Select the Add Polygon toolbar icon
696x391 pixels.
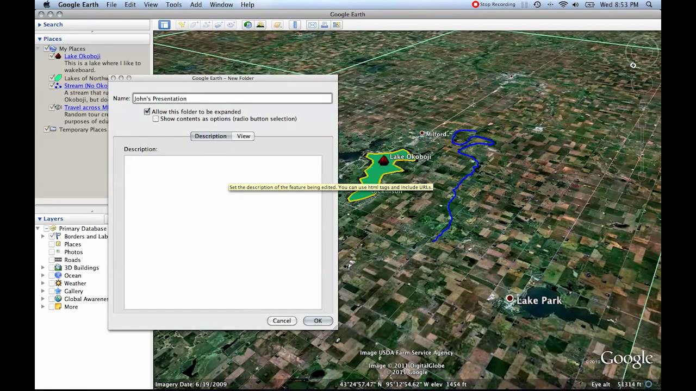coord(194,24)
